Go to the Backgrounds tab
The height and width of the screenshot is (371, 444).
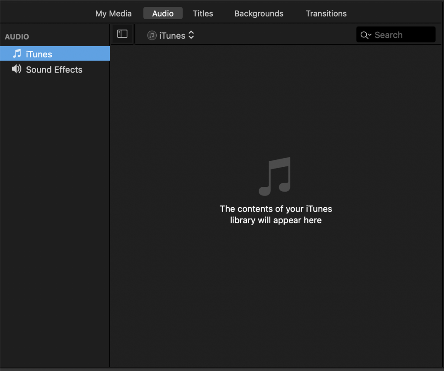(259, 13)
